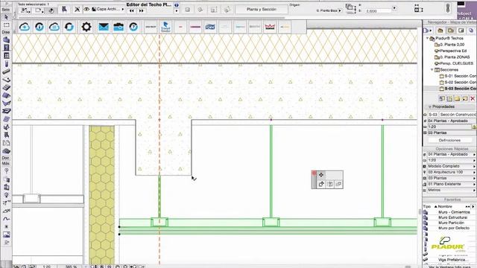This screenshot has width=477, height=268.
Task: Select Muro - Cimientos favorite
Action: click(454, 212)
